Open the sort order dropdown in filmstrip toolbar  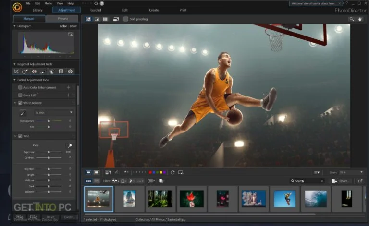[151, 181]
